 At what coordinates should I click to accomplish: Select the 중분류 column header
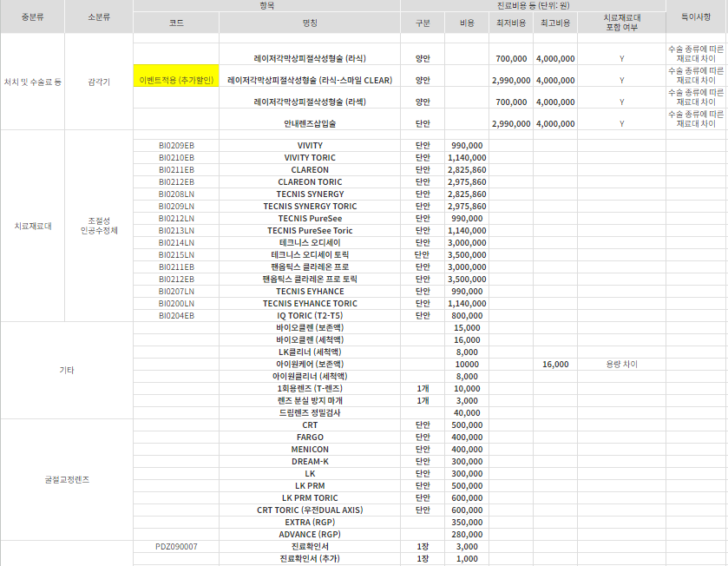point(32,16)
